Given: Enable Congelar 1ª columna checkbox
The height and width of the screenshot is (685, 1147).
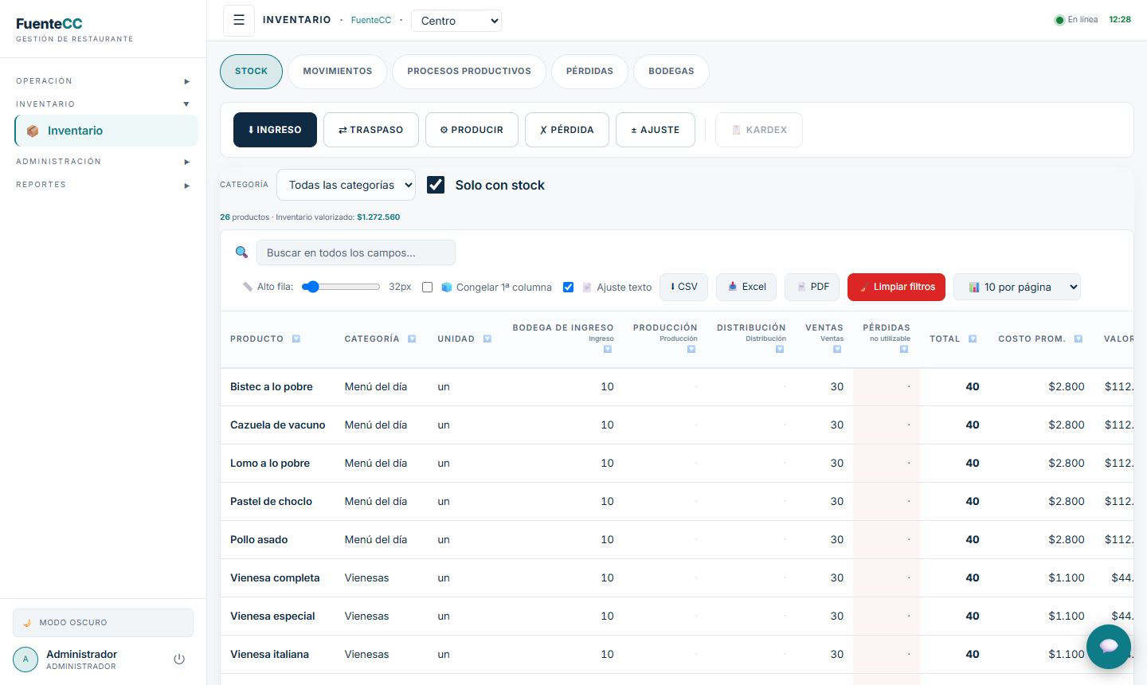Looking at the screenshot, I should [428, 288].
